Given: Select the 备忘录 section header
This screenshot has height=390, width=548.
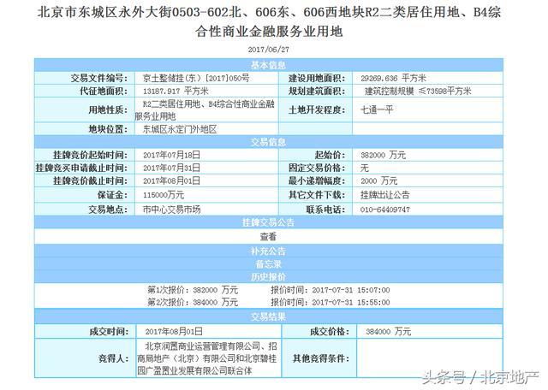Looking at the screenshot, I should 268,264.
